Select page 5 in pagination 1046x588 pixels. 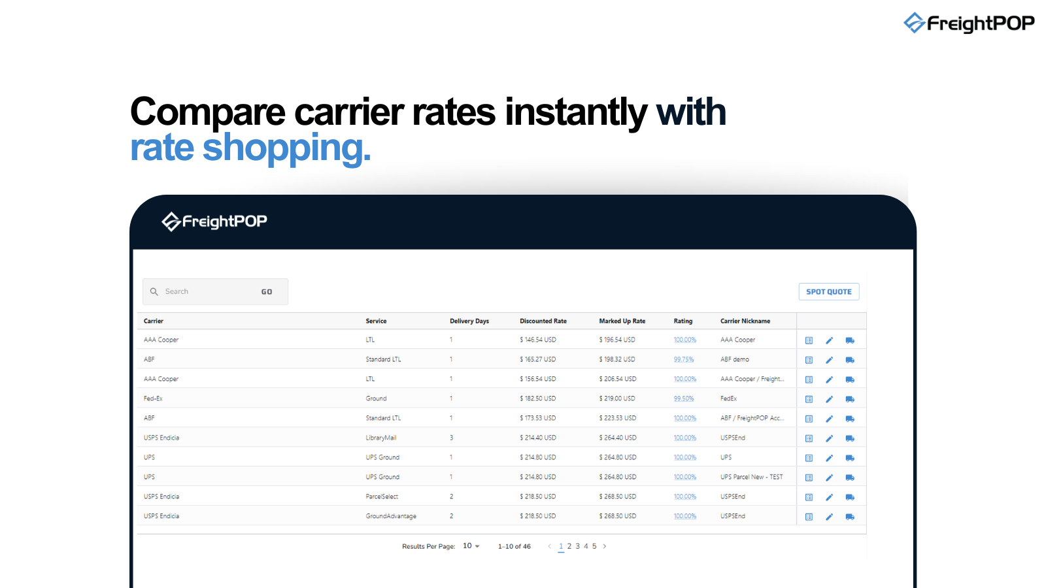594,546
